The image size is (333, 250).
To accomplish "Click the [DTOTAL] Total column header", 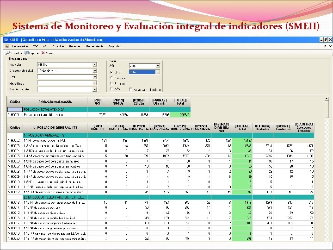I will [x=242, y=128].
